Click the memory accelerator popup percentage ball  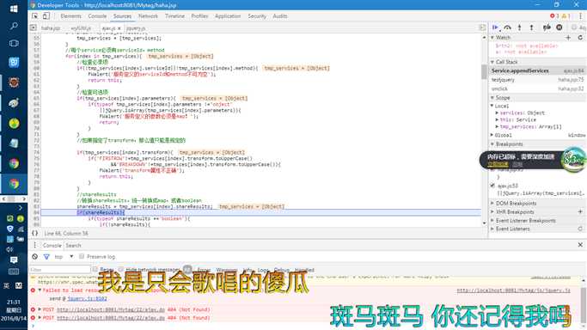coord(572,160)
